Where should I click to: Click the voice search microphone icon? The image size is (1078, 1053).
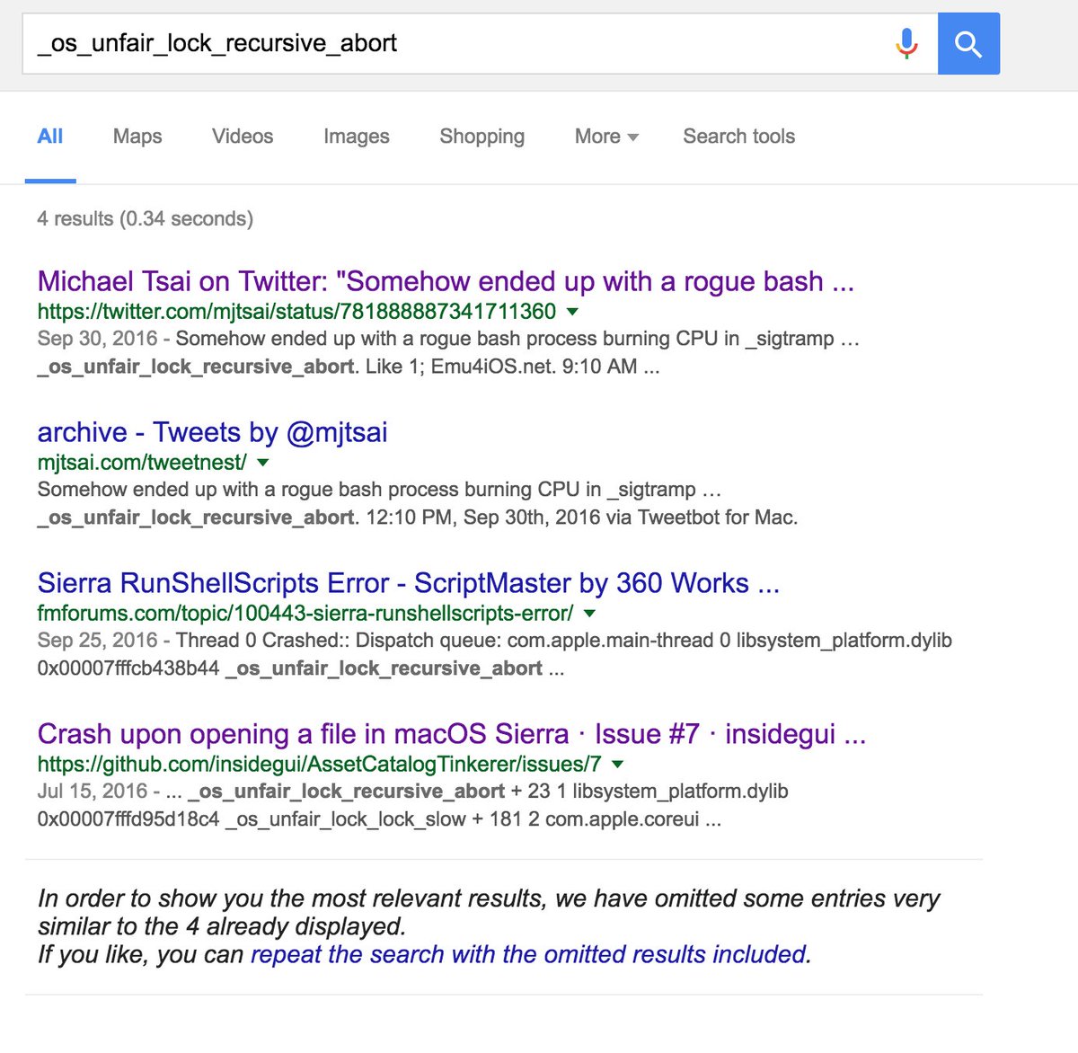(x=907, y=43)
